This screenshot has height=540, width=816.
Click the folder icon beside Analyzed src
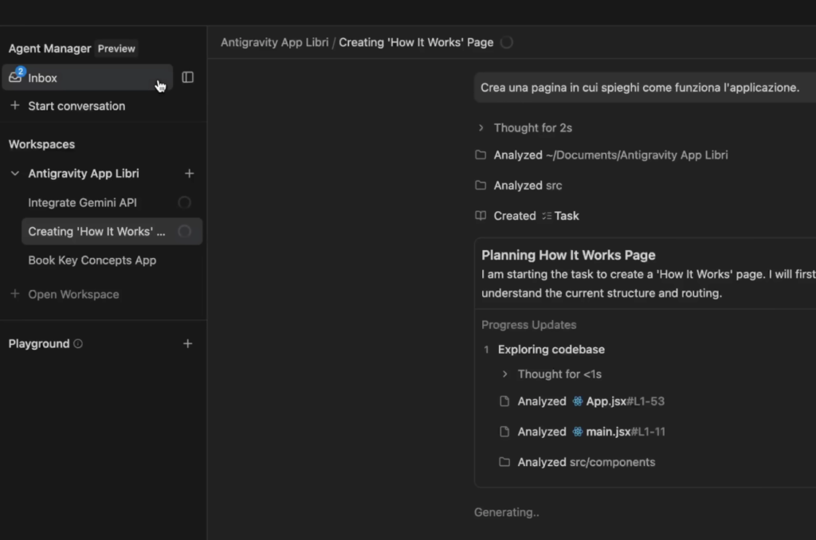481,185
